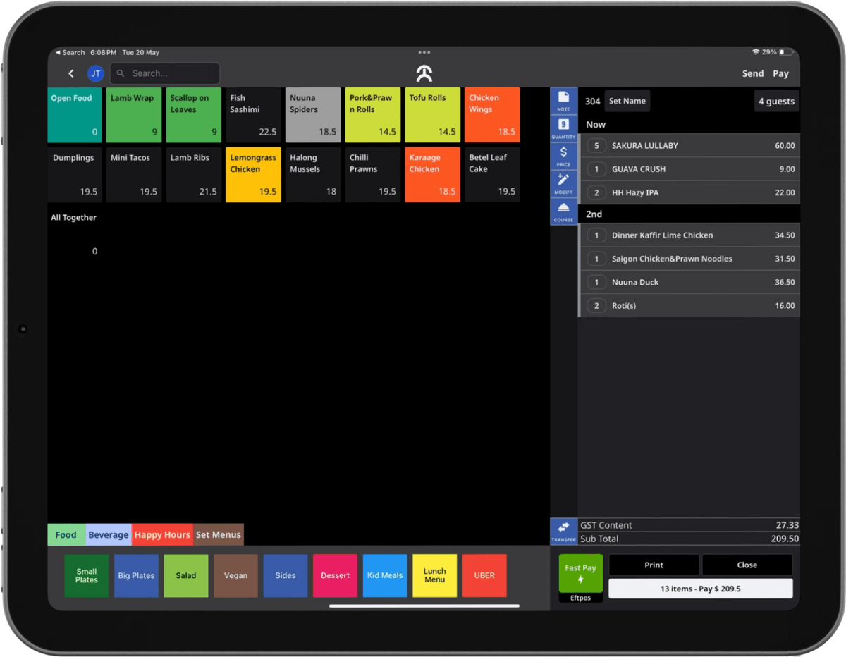
Task: Tap the 2nd course header
Action: [x=689, y=214]
